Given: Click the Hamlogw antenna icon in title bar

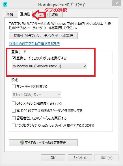Looking at the screenshot, I should [5, 4].
